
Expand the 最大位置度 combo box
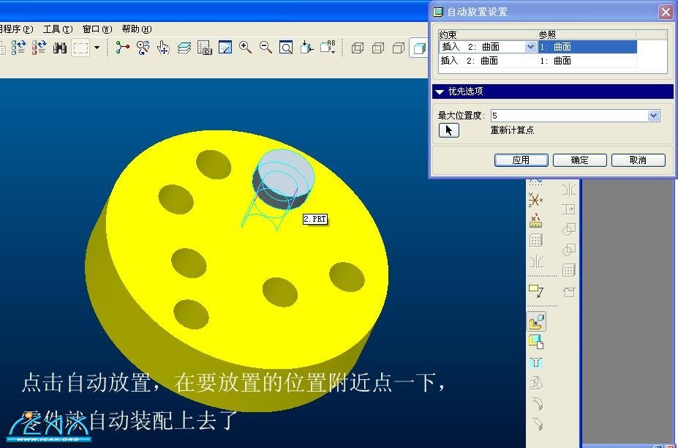click(x=653, y=116)
